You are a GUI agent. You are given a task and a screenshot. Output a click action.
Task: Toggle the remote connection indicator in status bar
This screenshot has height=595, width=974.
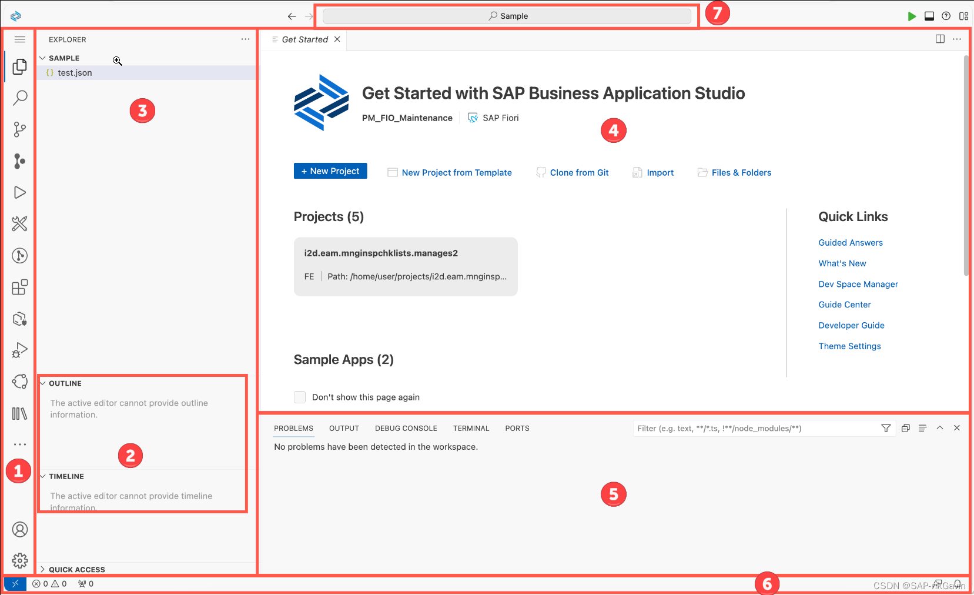[x=15, y=583]
